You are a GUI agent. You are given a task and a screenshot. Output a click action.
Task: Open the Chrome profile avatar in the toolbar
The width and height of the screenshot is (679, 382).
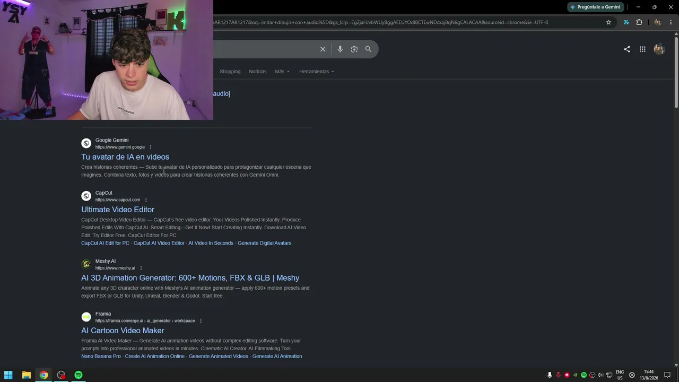tap(658, 22)
